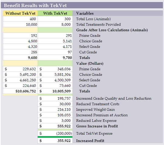
Task: Select the 97 Cut Grade cell
Action: tap(55, 52)
